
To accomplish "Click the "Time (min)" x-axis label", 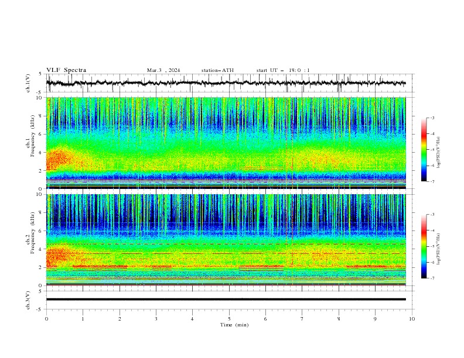I will (234, 325).
